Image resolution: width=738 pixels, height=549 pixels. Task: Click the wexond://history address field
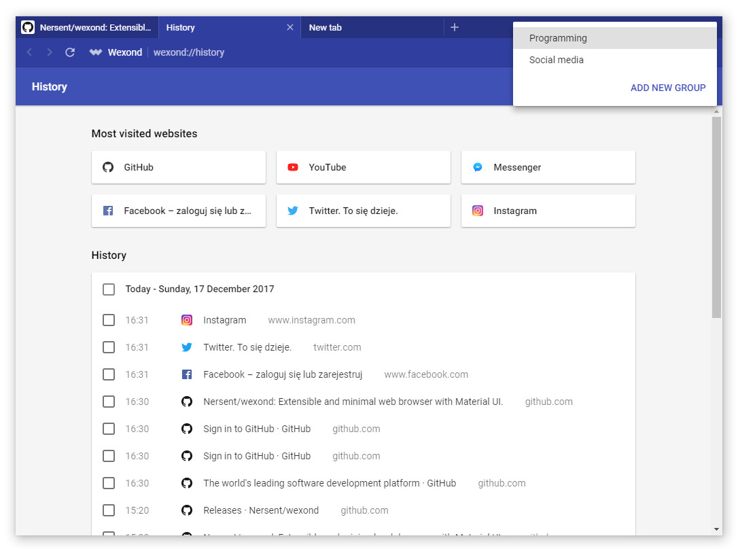(x=189, y=52)
